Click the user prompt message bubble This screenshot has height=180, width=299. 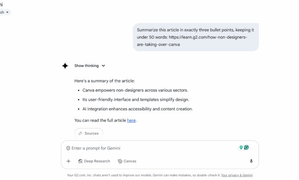[x=195, y=37]
